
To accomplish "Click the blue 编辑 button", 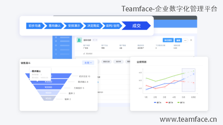I will point(178,40).
